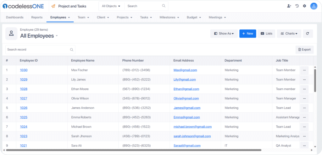Open the Budget tab

194,18
